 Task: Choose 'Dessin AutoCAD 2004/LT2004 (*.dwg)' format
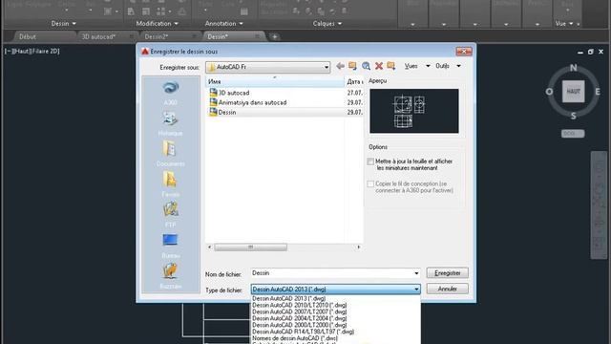[299, 318]
